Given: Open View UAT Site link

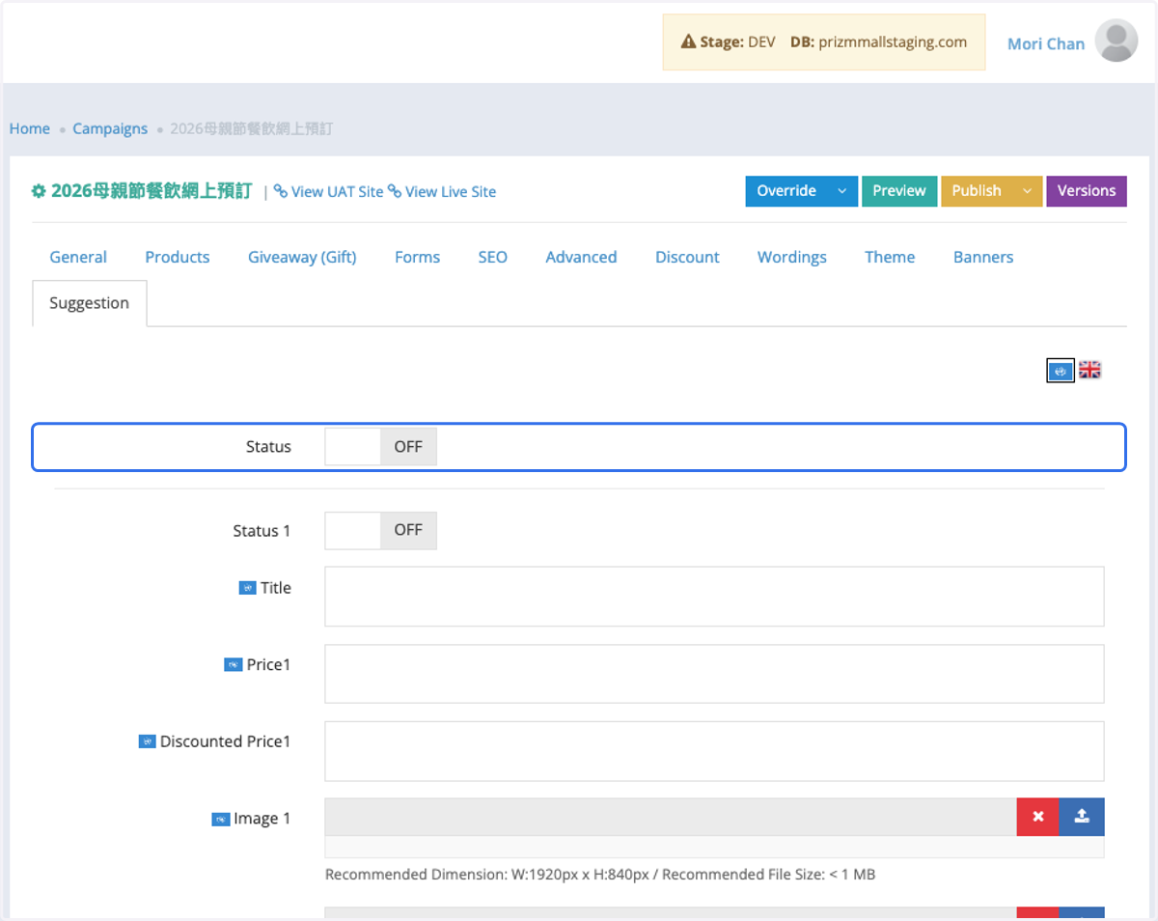Looking at the screenshot, I should [x=337, y=191].
